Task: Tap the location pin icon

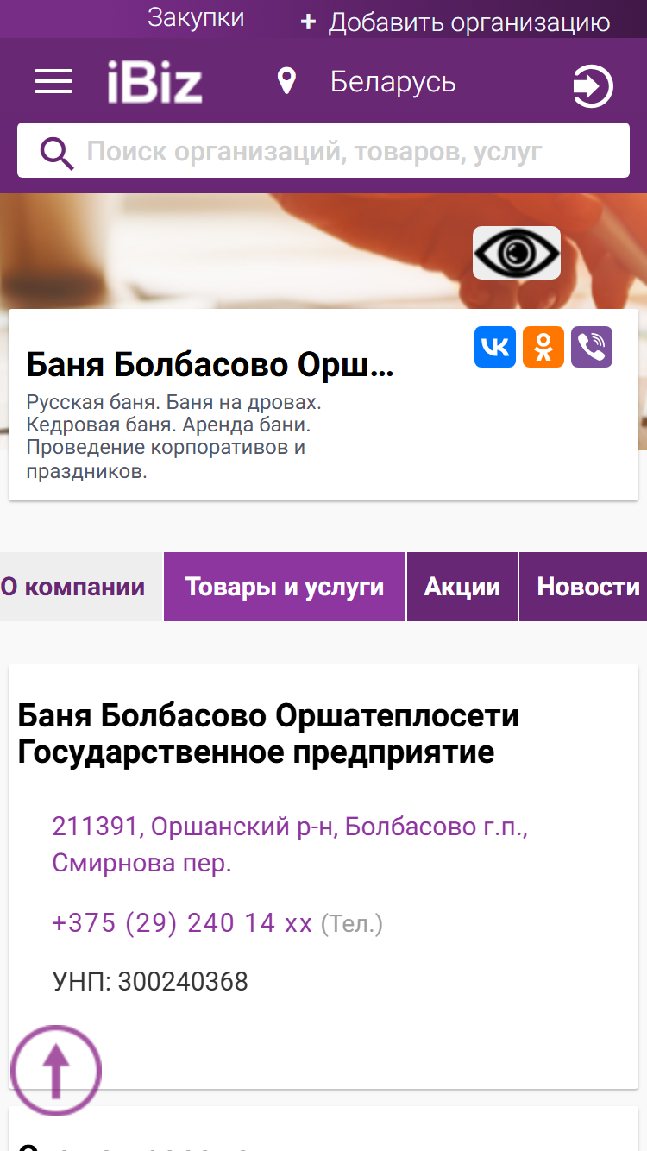Action: click(286, 82)
